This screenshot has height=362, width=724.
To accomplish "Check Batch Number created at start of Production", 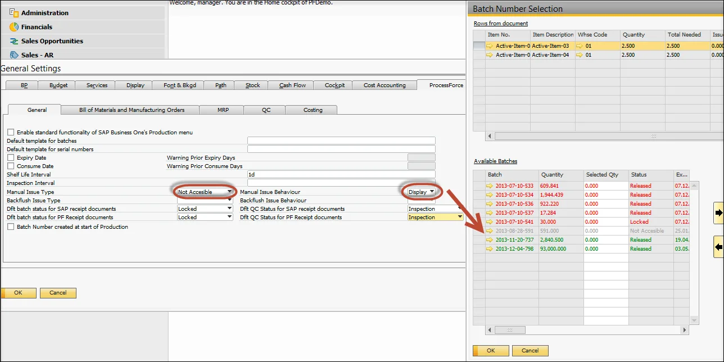I will [11, 227].
